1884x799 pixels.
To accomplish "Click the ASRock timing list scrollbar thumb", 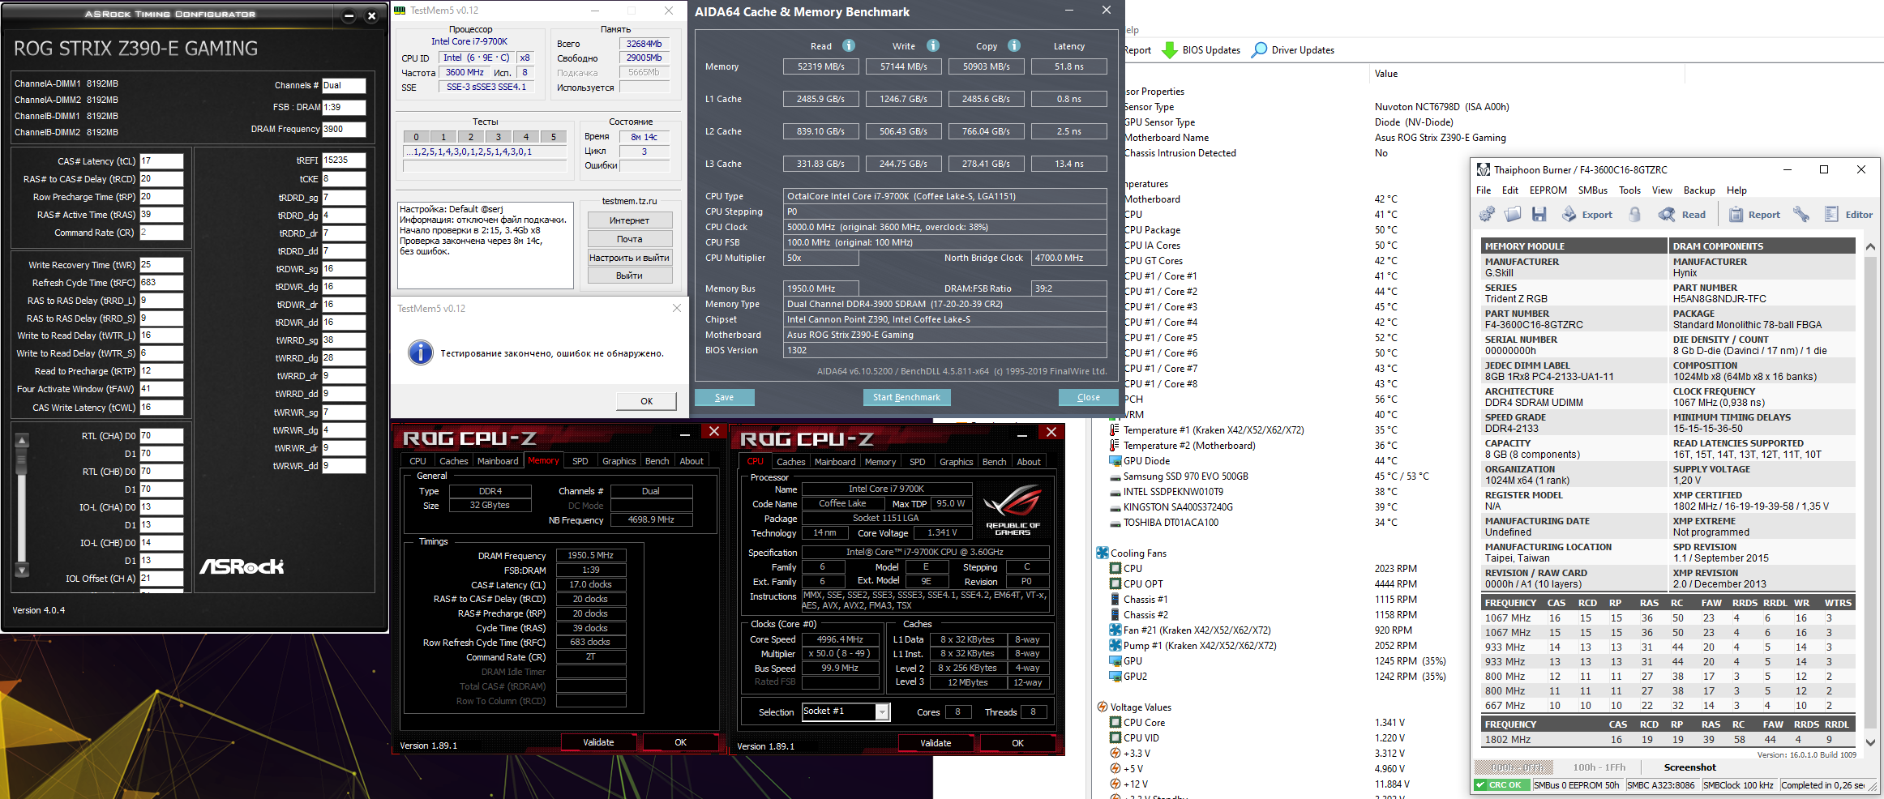I will point(22,463).
